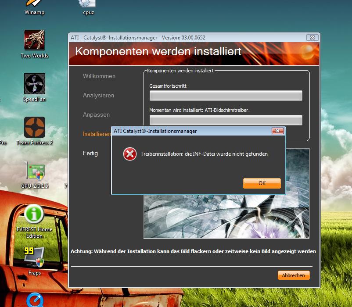Image resolution: width=352 pixels, height=307 pixels.
Task: Select the Fertig step in sidebar
Action: coord(90,153)
